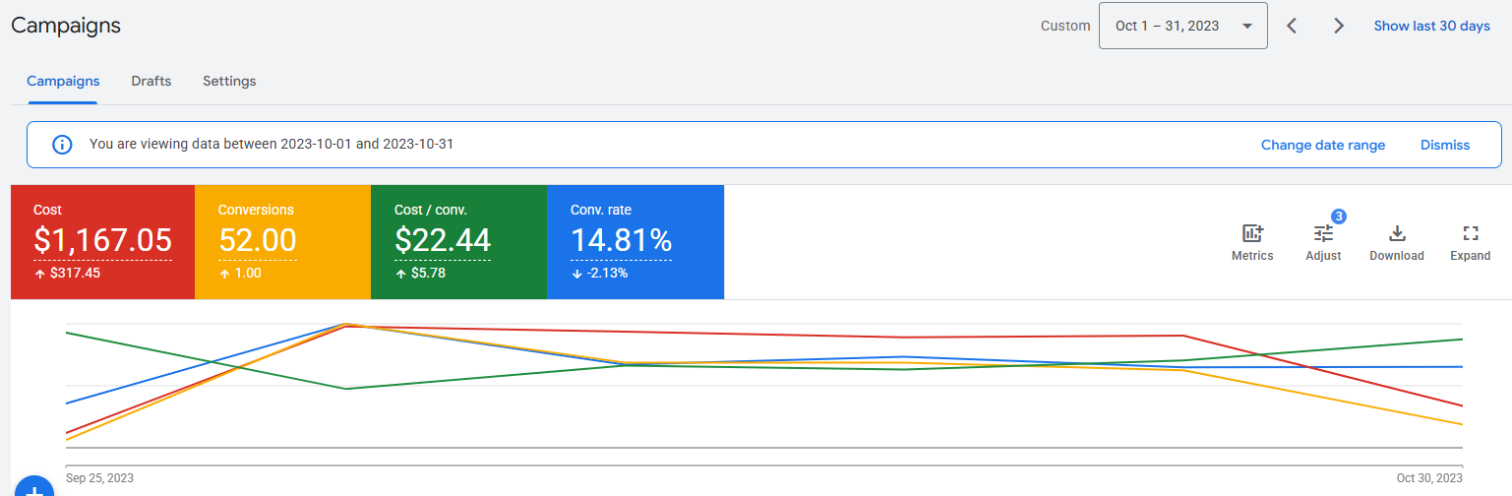Switch to the Settings tab
The width and height of the screenshot is (1512, 496).
tap(229, 81)
